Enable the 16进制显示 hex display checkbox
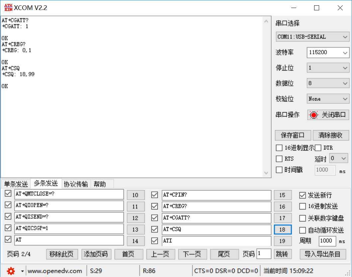Screen dimensions: 352x277 tap(279, 147)
